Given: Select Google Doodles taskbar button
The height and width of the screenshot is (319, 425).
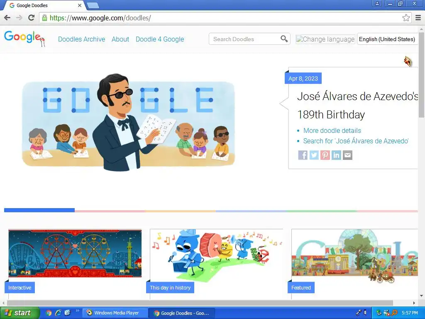Looking at the screenshot, I should 182,313.
